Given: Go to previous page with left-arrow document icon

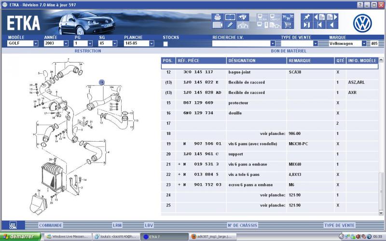Looking at the screenshot, I should pyautogui.click(x=319, y=17).
